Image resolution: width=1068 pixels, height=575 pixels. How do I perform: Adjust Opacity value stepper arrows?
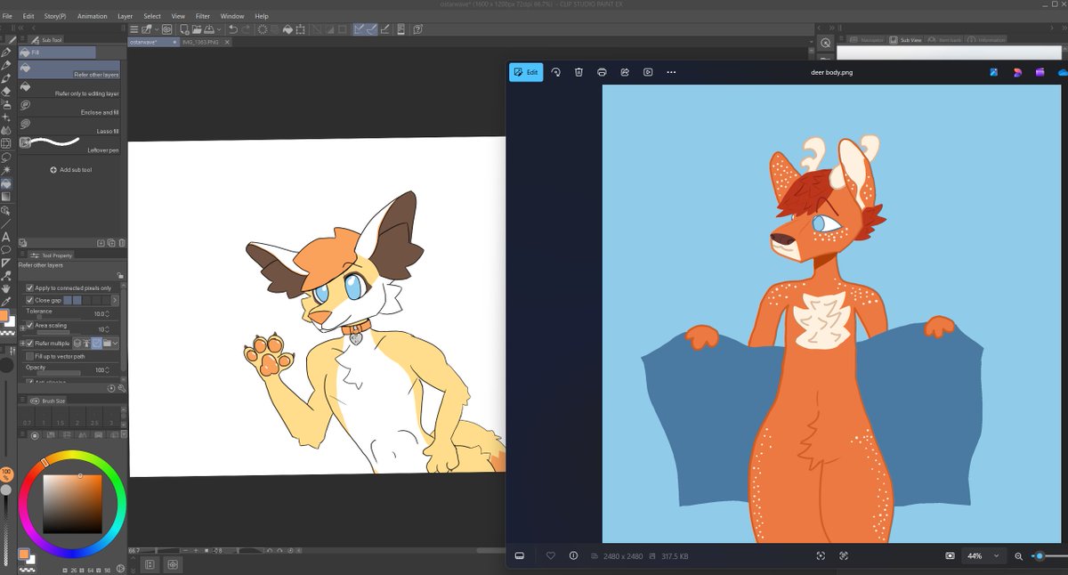(108, 370)
